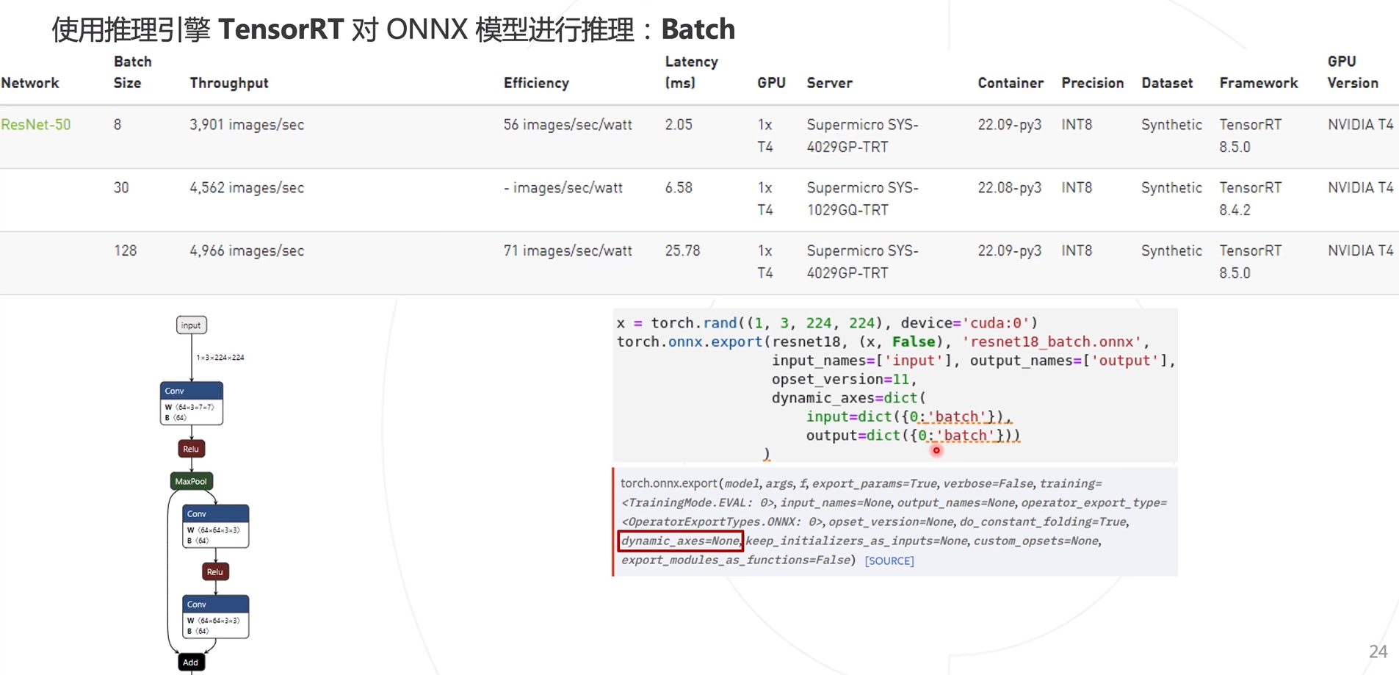The image size is (1399, 675).
Task: Click the Dataset column header
Action: [x=1167, y=83]
